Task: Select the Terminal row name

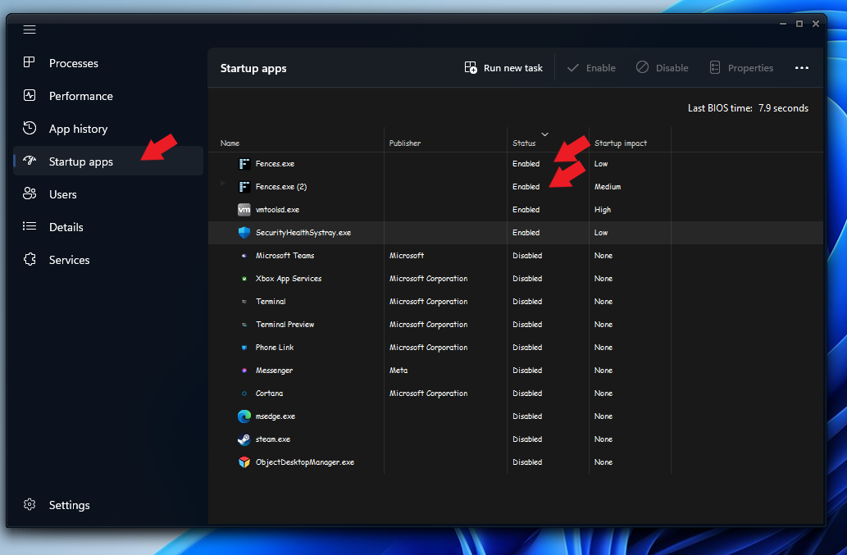Action: pyautogui.click(x=271, y=301)
